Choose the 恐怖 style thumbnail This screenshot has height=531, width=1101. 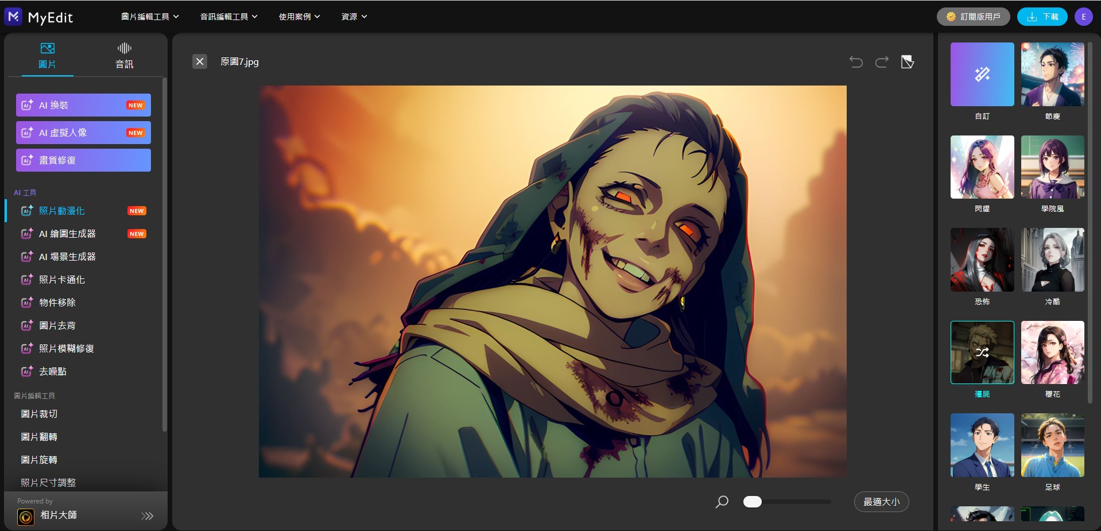coord(982,260)
